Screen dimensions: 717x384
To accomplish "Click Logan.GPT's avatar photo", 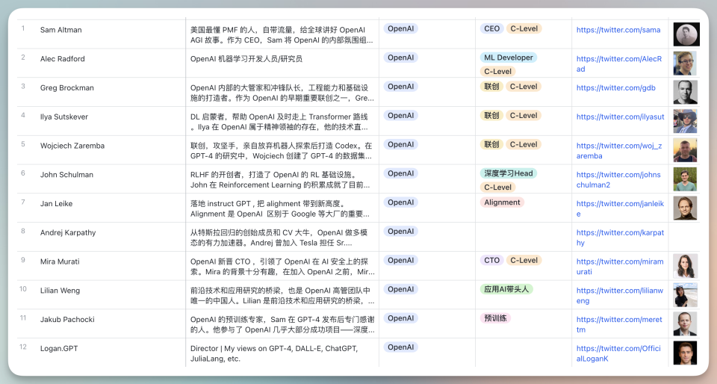I will tap(685, 353).
